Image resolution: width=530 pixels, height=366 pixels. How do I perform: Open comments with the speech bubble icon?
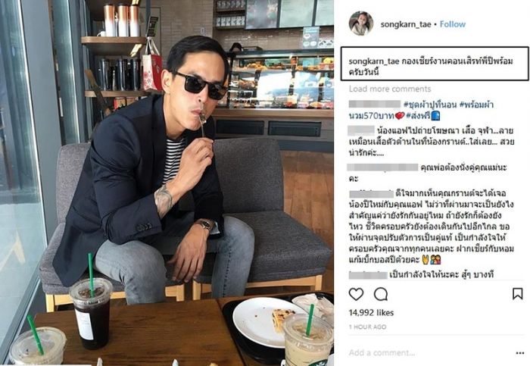pos(381,294)
